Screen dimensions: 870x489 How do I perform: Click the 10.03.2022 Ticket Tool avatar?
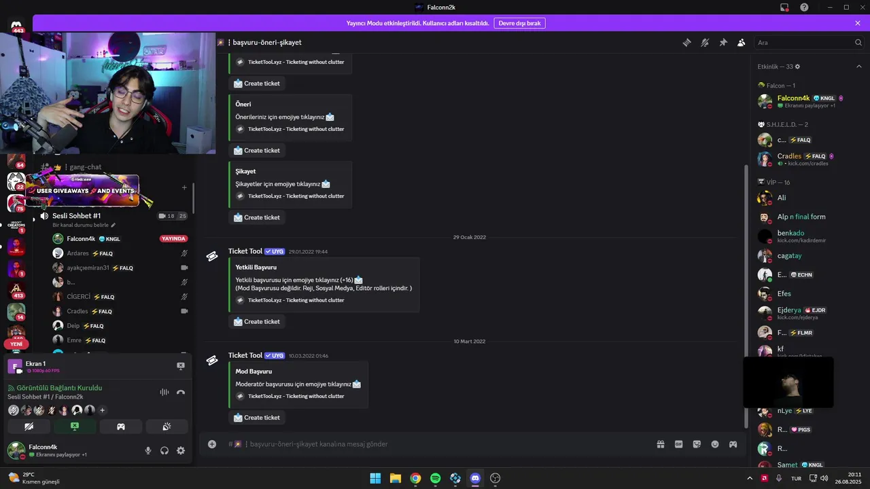point(212,361)
